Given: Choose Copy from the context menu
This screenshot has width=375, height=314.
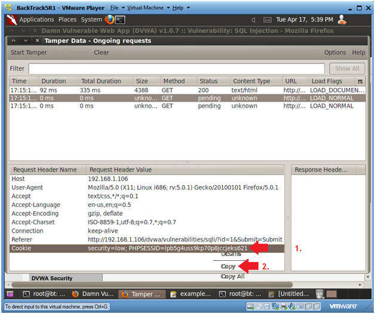Looking at the screenshot, I should 228,266.
